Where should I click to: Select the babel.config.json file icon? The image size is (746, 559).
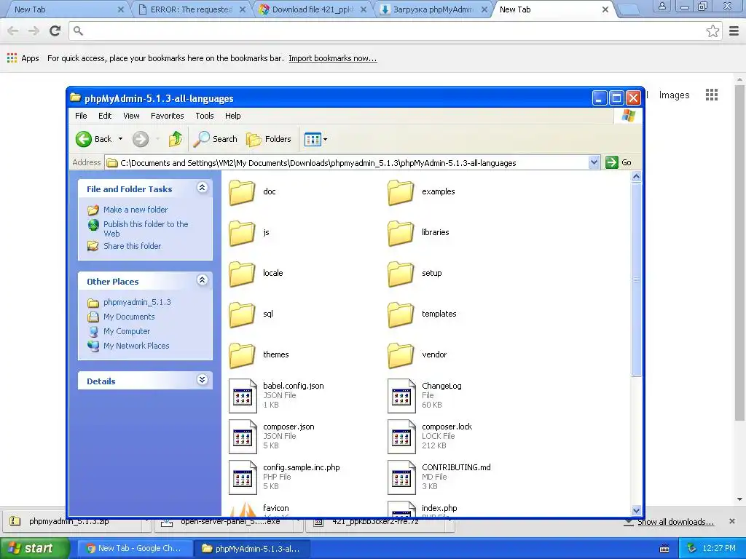tap(243, 395)
